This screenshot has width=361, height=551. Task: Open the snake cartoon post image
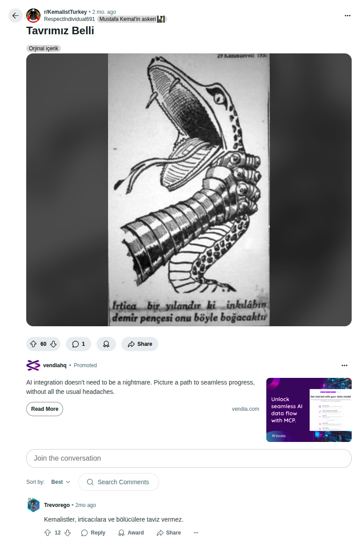pos(189,190)
